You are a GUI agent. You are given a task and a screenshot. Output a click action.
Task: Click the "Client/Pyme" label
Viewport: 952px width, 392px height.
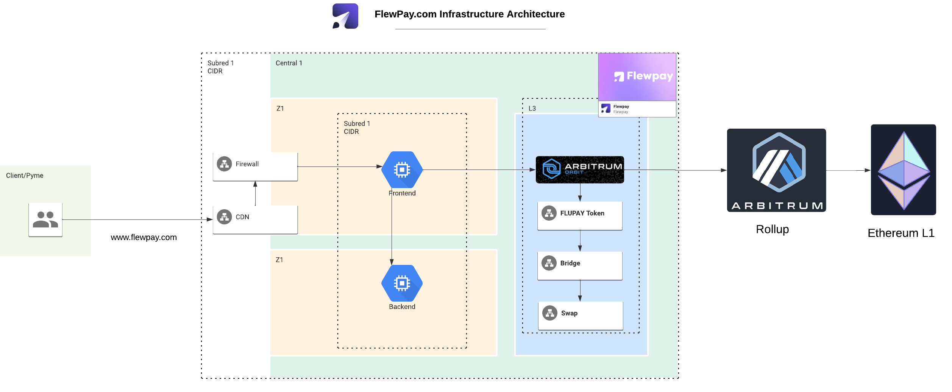(x=25, y=176)
